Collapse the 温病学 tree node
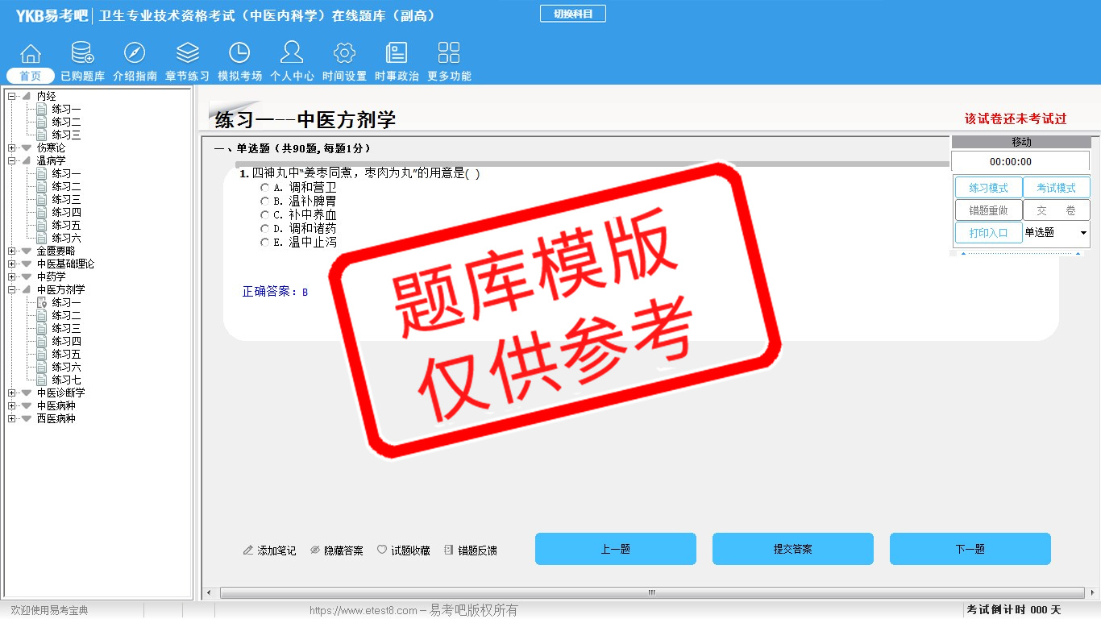Viewport: 1101px width, 619px height. (x=12, y=160)
